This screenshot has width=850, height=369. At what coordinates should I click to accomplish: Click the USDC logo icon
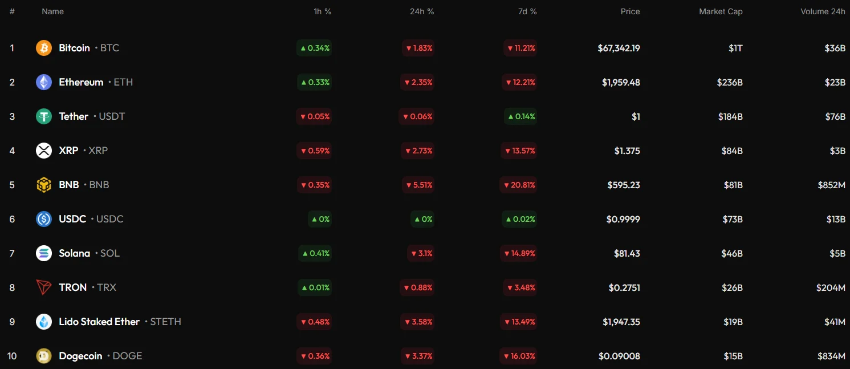(x=44, y=219)
